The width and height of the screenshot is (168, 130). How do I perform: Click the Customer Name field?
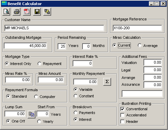[x=54, y=28]
